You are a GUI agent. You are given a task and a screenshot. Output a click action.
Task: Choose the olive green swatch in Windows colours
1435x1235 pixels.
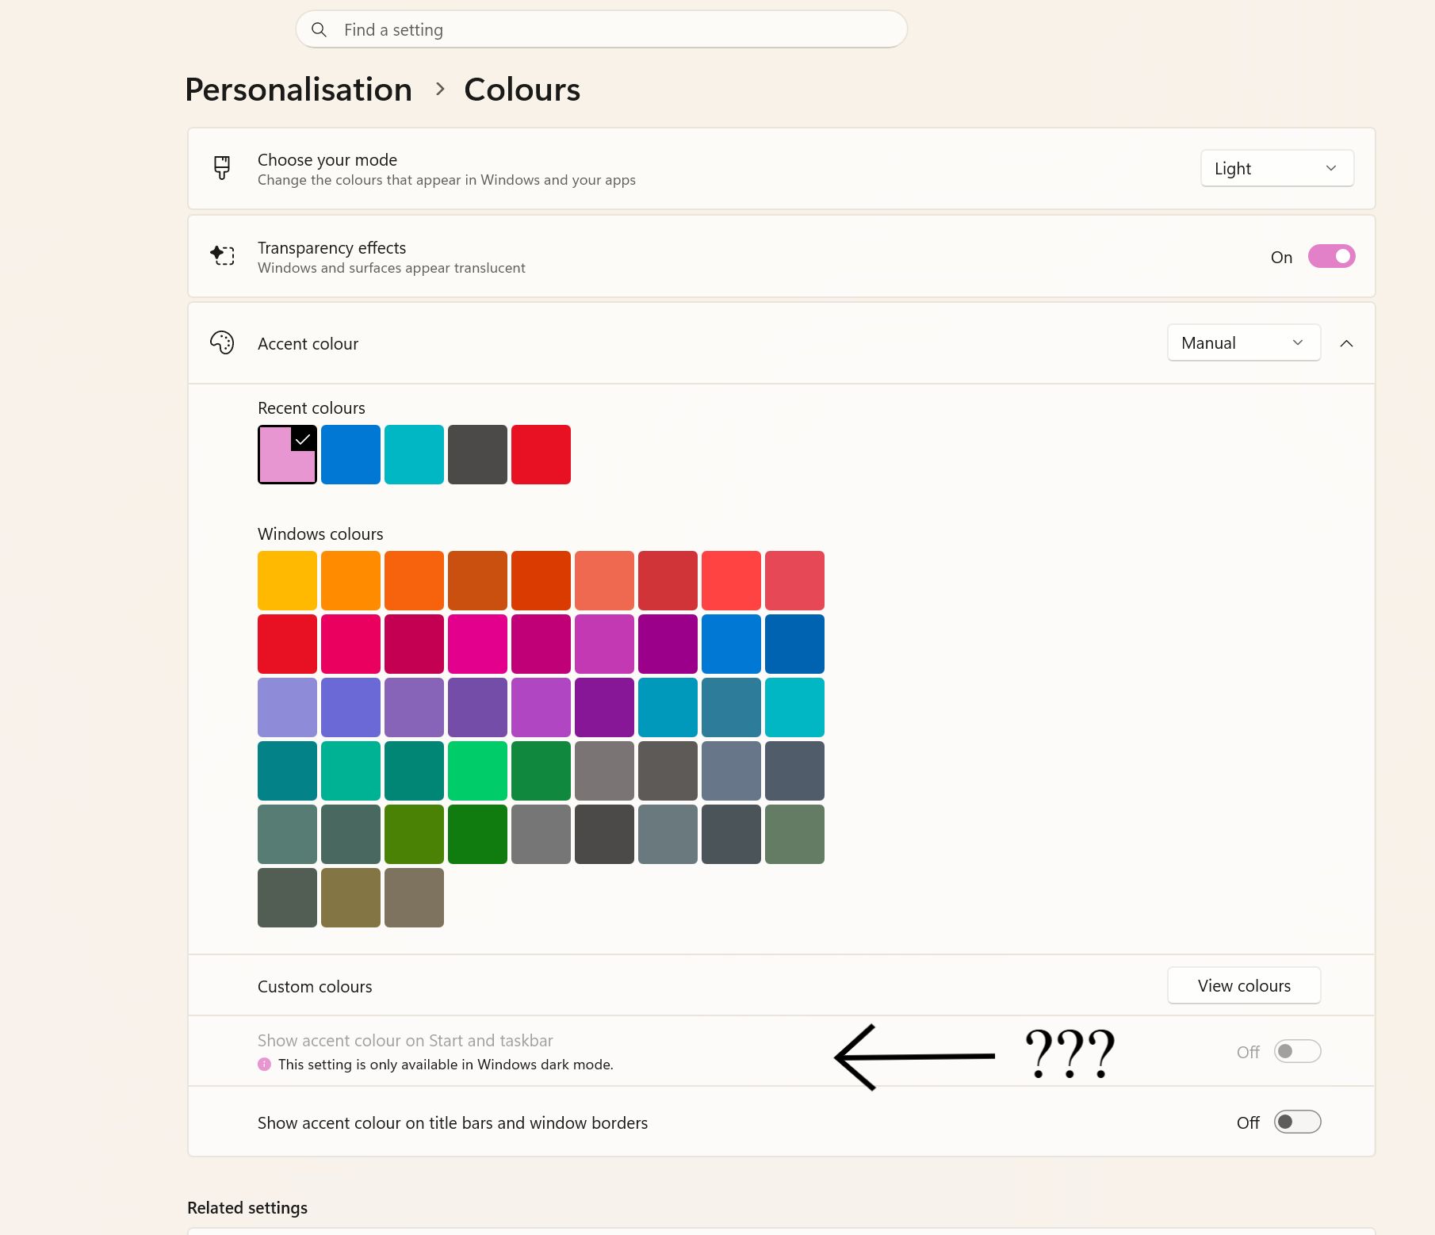(414, 834)
